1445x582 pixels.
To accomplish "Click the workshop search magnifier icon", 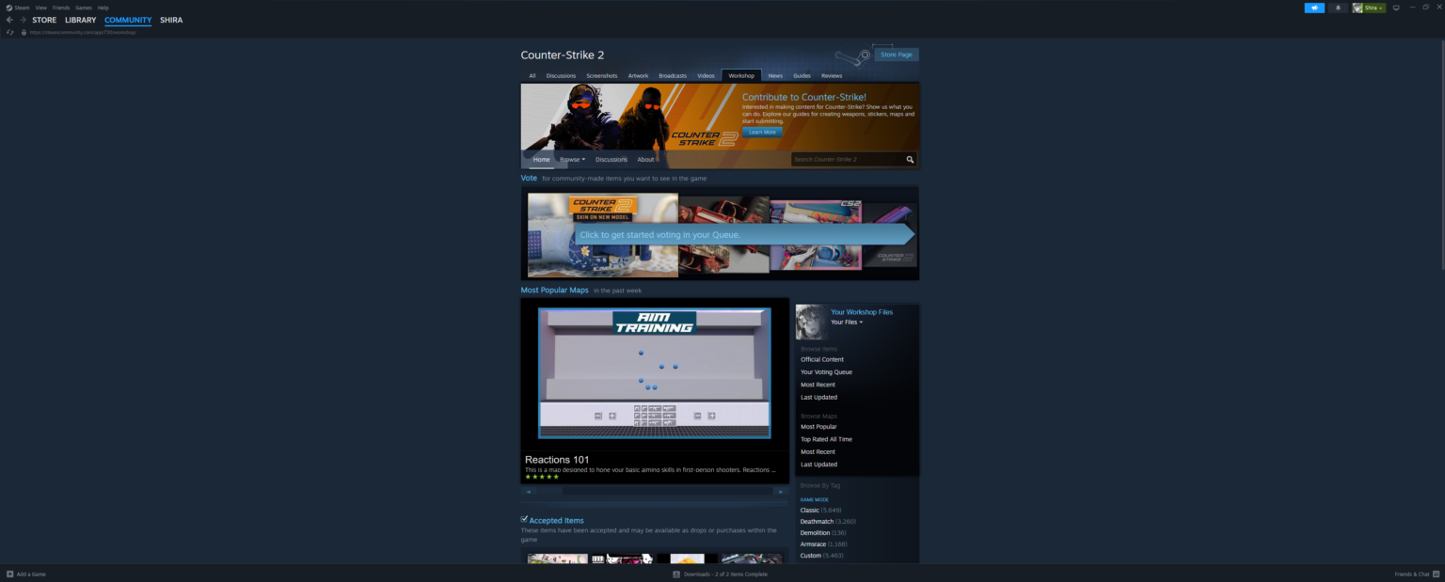I will click(910, 160).
